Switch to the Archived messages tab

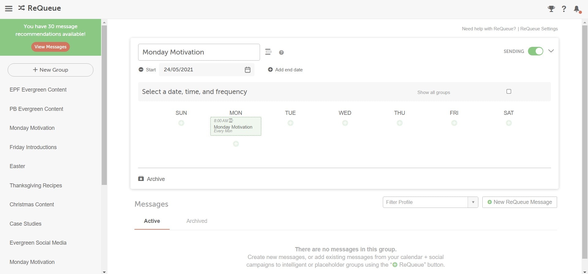tap(197, 221)
